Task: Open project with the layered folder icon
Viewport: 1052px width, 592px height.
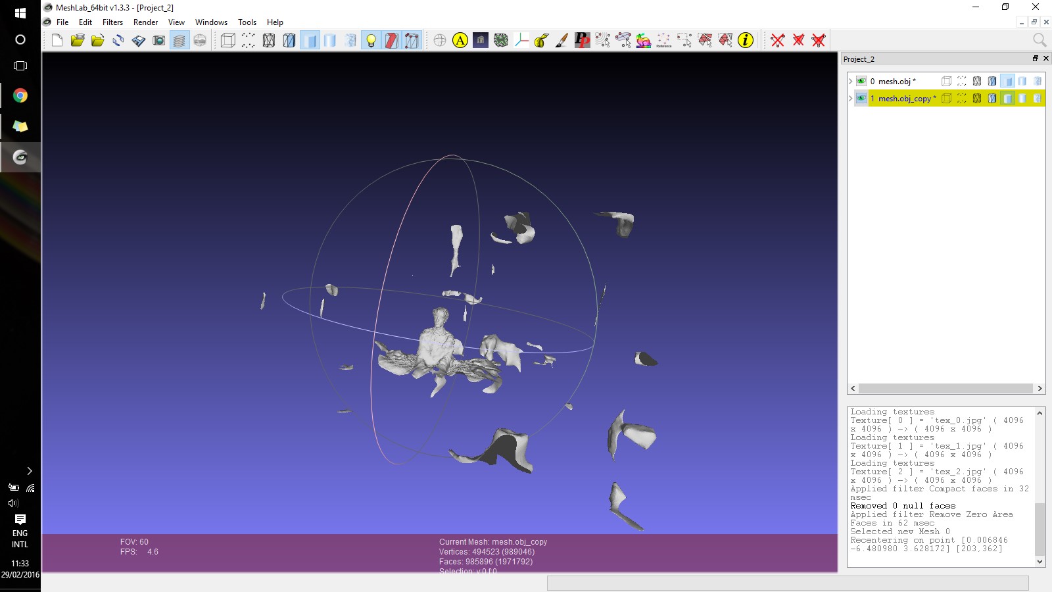Action: click(78, 41)
